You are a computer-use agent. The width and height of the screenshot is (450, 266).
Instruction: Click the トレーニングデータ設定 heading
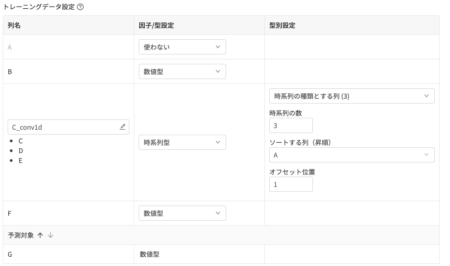(x=39, y=7)
